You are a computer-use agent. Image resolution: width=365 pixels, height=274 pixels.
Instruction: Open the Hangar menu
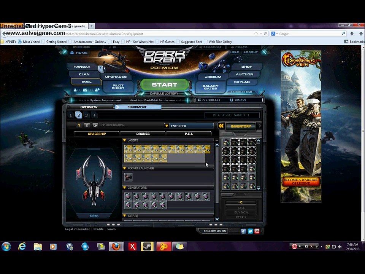(x=82, y=67)
